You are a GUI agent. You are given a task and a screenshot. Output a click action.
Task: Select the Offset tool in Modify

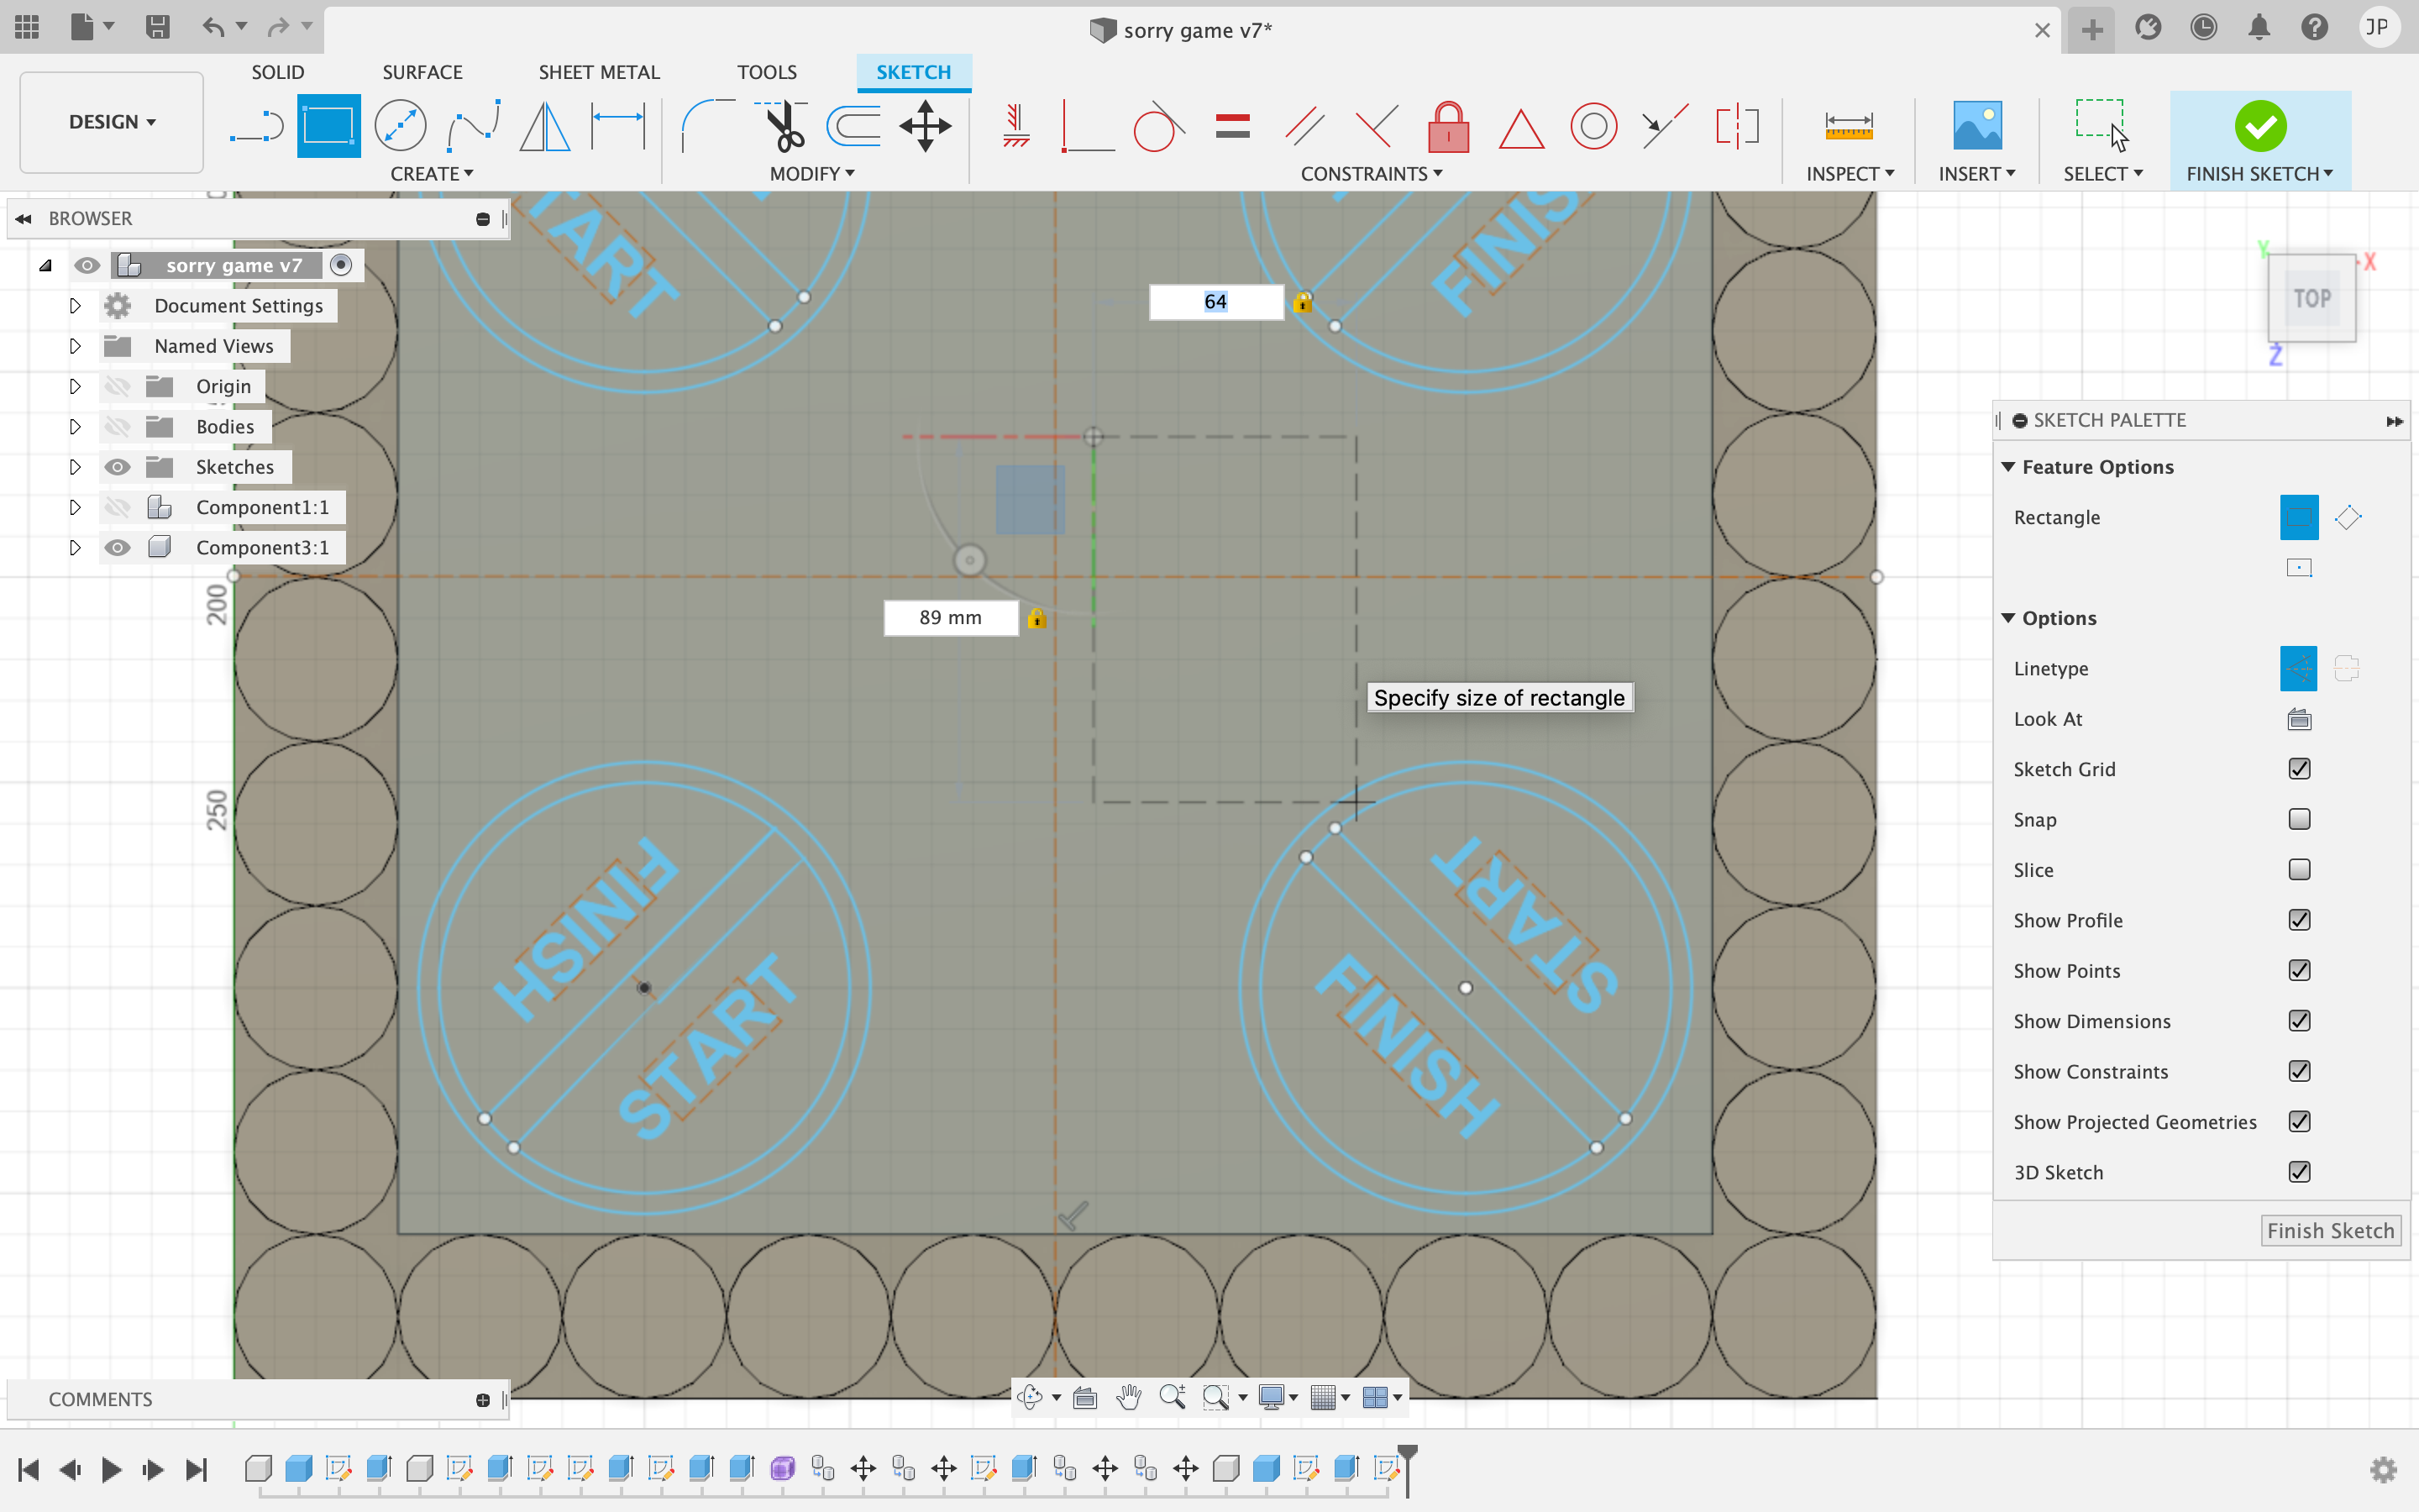pos(853,127)
